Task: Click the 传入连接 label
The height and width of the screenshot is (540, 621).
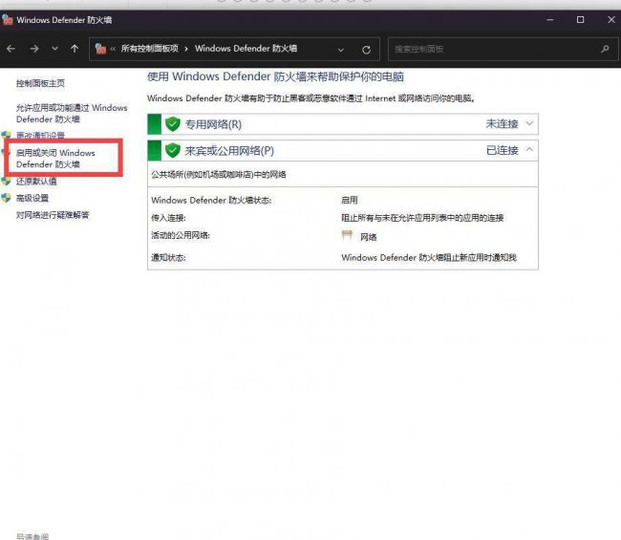Action: (168, 218)
